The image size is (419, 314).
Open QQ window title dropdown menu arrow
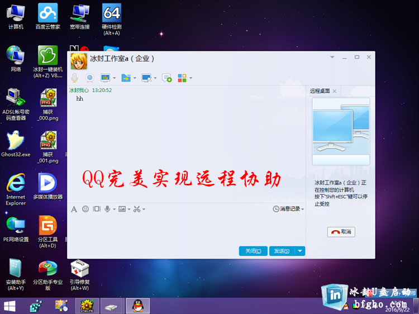click(x=332, y=57)
